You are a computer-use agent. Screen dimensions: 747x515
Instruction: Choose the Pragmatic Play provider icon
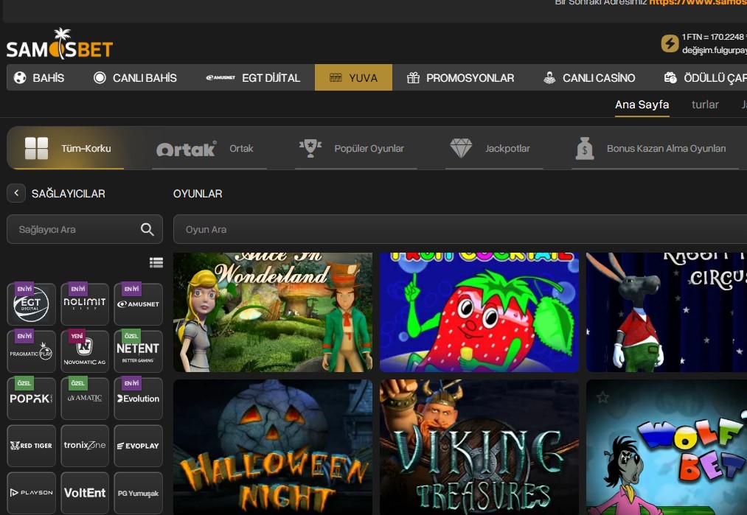[x=32, y=351]
